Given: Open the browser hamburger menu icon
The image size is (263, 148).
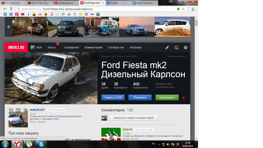Looking at the screenshot, I should coord(171,2).
